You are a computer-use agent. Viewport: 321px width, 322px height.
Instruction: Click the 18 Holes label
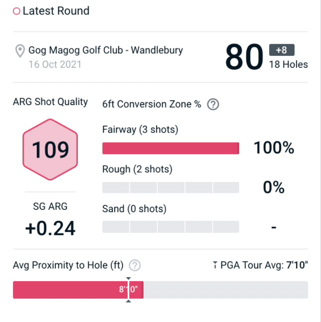288,64
